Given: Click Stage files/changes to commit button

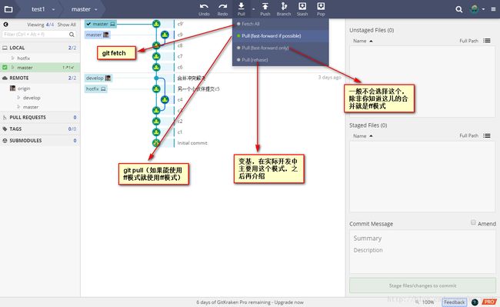Looking at the screenshot, I should tap(422, 285).
